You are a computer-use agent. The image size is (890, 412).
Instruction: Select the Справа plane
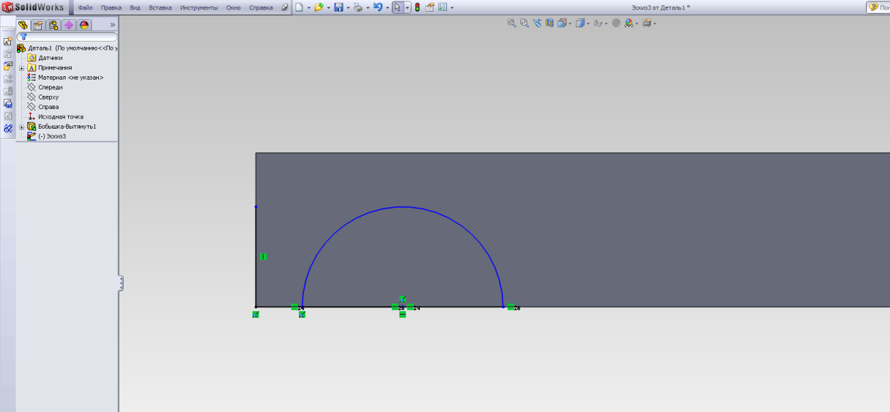[43, 107]
